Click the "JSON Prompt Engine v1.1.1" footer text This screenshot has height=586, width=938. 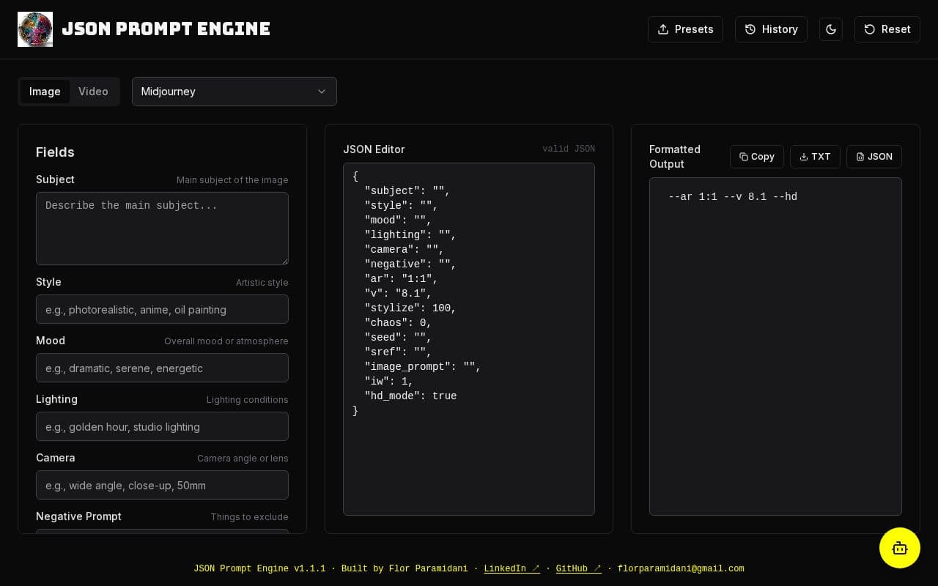pos(259,568)
